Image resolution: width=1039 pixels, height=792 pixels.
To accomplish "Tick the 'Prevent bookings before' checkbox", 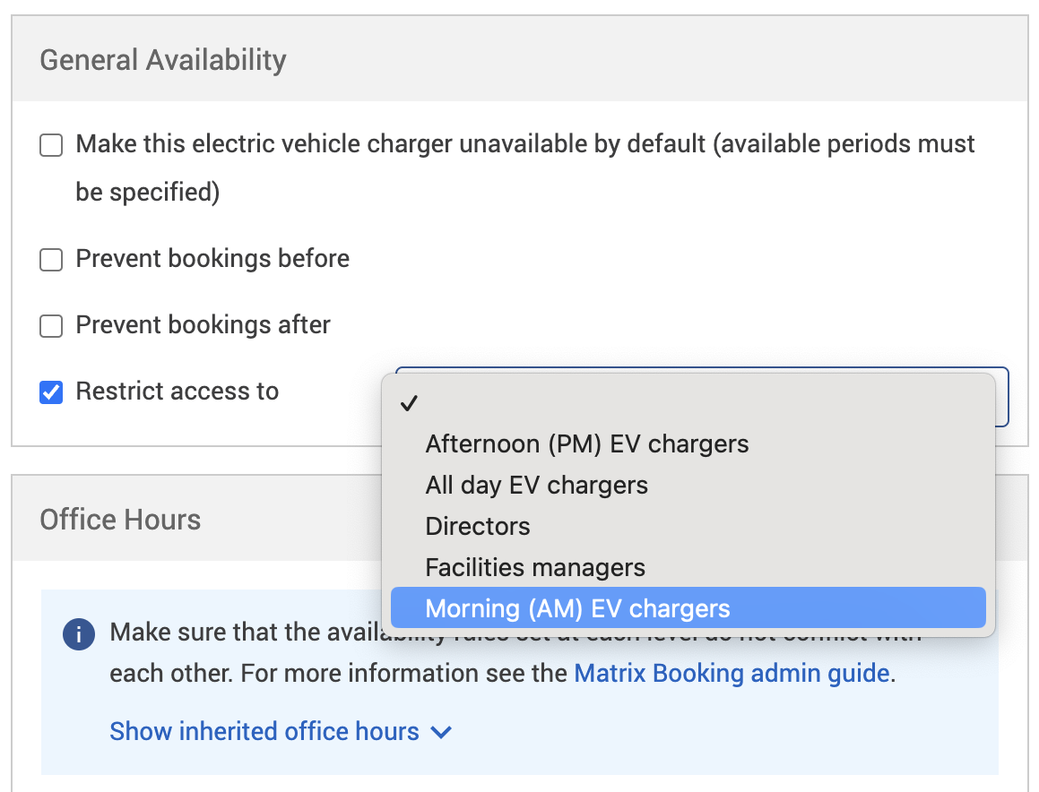I will tap(51, 260).
